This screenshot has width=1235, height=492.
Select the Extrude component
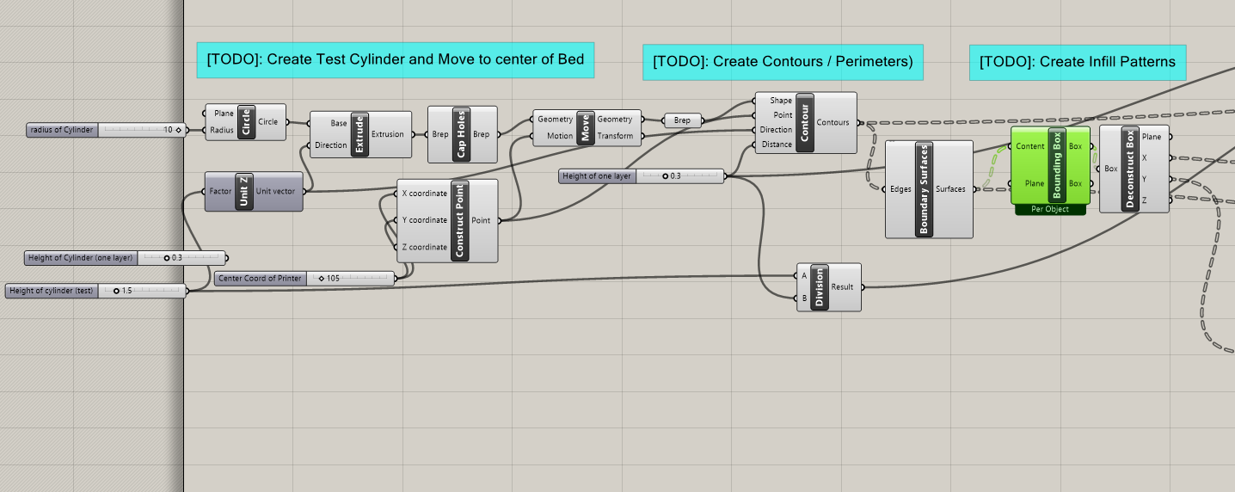[x=359, y=134]
